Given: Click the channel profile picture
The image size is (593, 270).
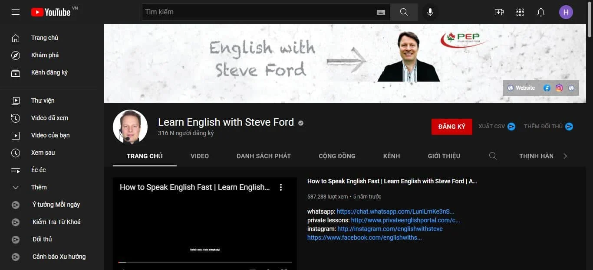Looking at the screenshot, I should [x=130, y=127].
